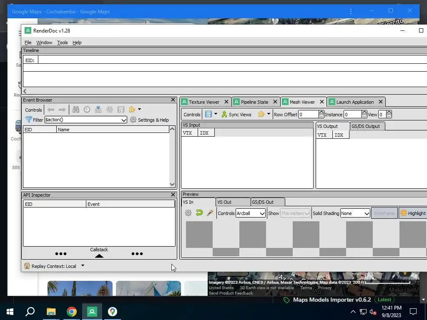427x320 pixels.
Task: Expand the Callstack section arrow
Action: coord(99,256)
